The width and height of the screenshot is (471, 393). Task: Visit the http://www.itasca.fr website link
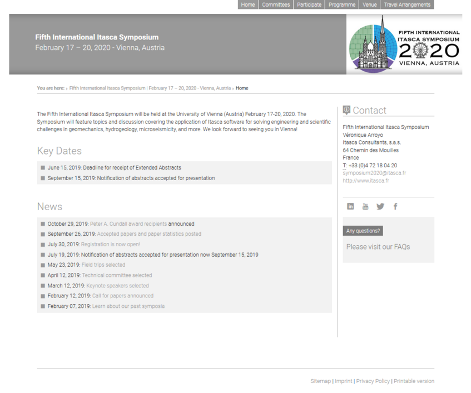(366, 181)
